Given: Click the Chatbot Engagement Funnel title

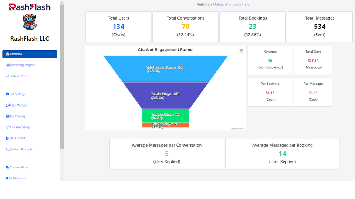Looking at the screenshot, I should coord(166,50).
